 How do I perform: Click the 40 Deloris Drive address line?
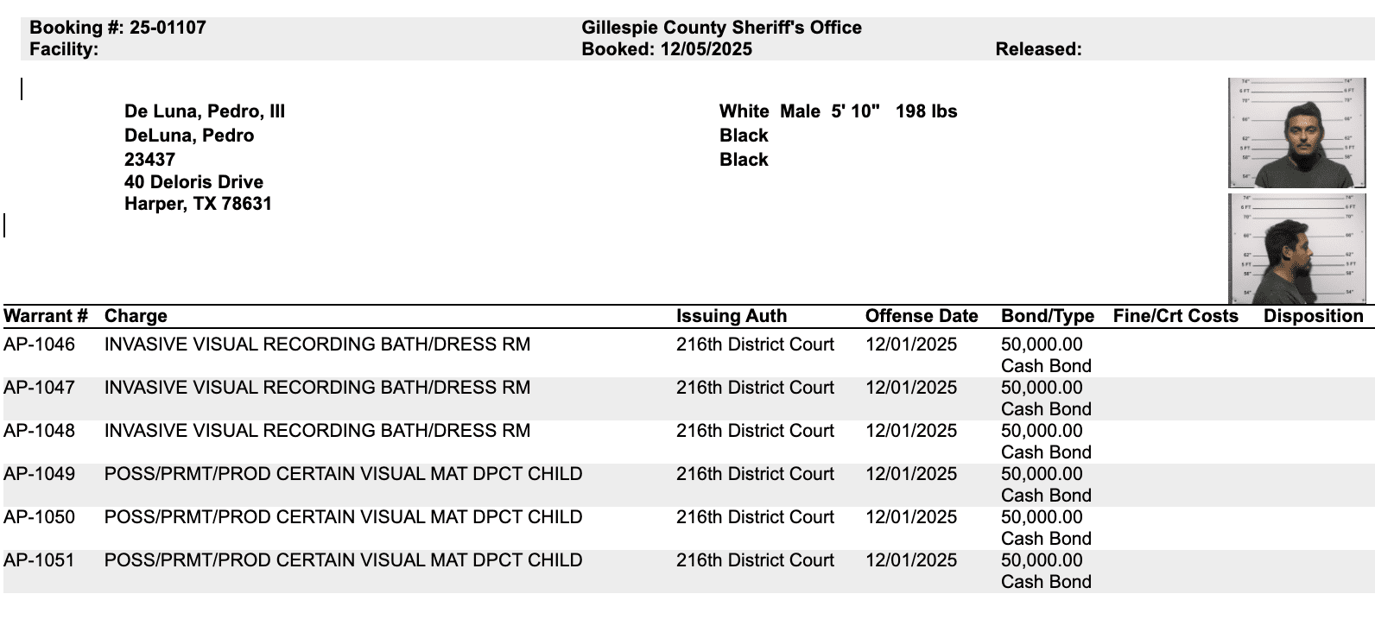pos(193,182)
